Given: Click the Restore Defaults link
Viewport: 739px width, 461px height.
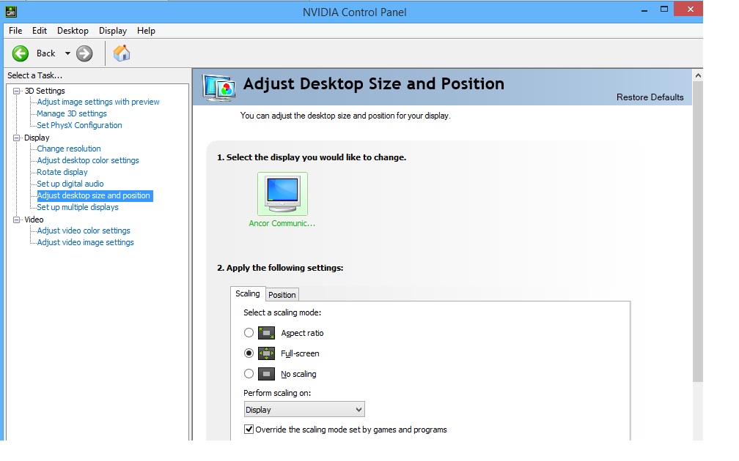Looking at the screenshot, I should coord(650,97).
